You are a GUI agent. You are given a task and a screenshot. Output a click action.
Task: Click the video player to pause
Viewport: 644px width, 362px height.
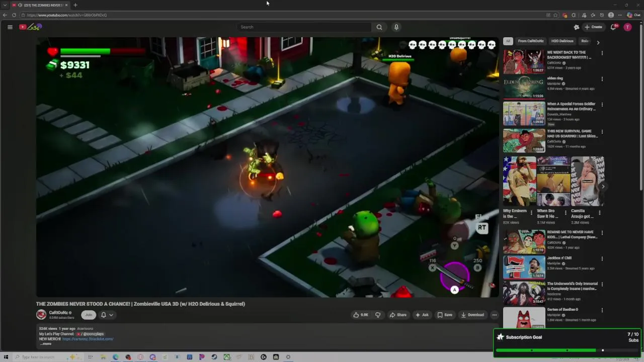[x=267, y=167]
